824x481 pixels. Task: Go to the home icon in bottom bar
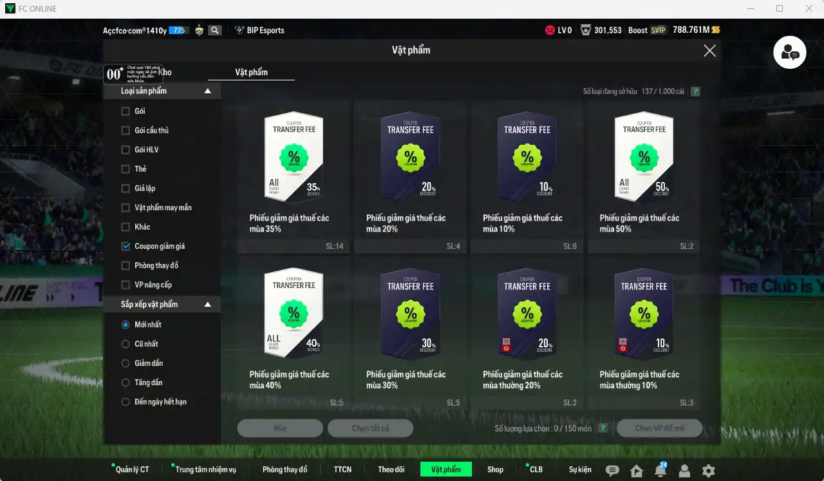point(637,470)
